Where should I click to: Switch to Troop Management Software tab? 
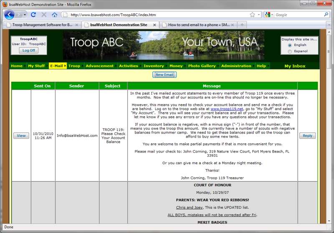coord(42,25)
